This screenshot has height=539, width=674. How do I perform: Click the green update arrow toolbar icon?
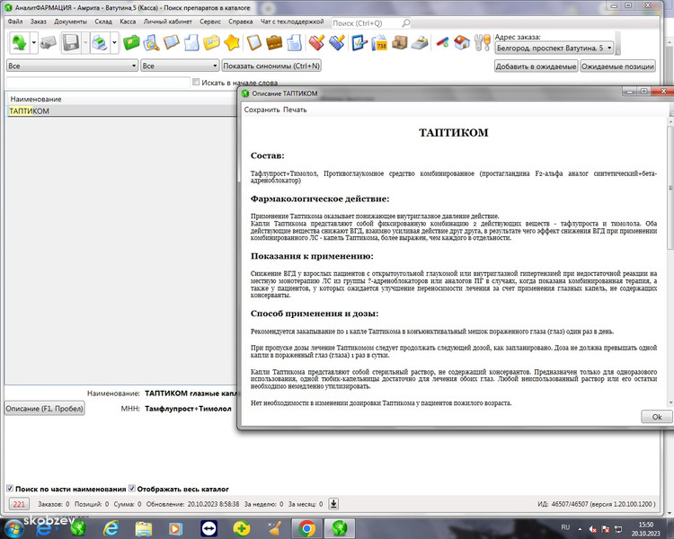[x=19, y=42]
